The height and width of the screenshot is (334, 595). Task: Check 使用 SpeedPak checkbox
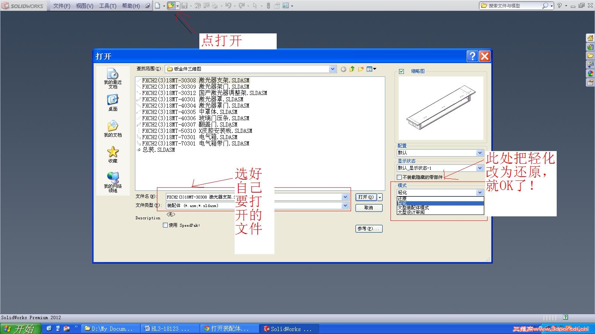(165, 225)
